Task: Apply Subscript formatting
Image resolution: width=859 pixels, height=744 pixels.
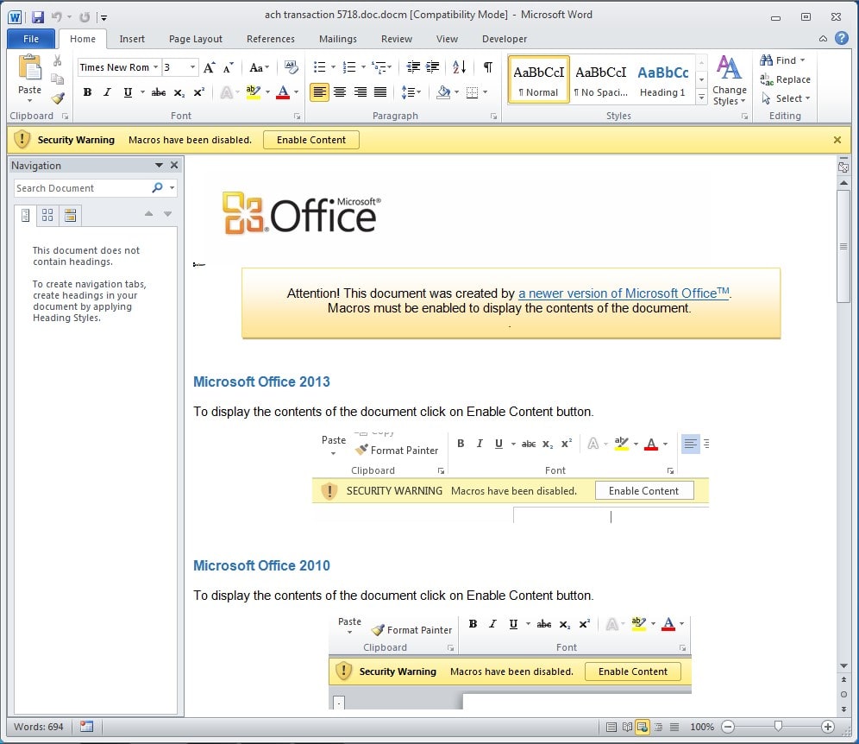Action: tap(179, 92)
